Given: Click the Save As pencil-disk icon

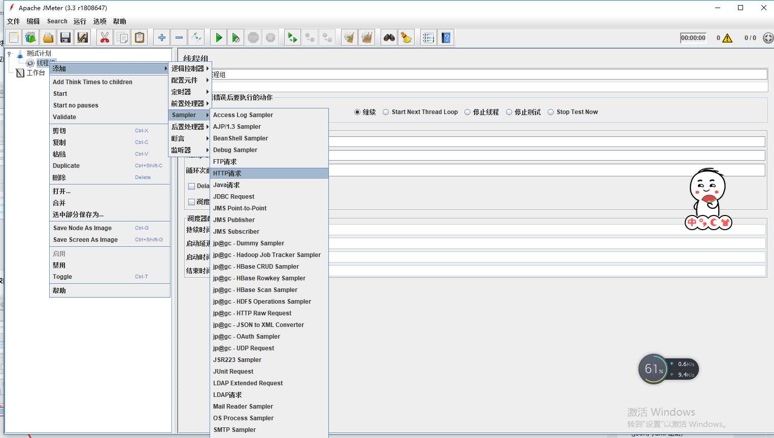Looking at the screenshot, I should click(83, 38).
